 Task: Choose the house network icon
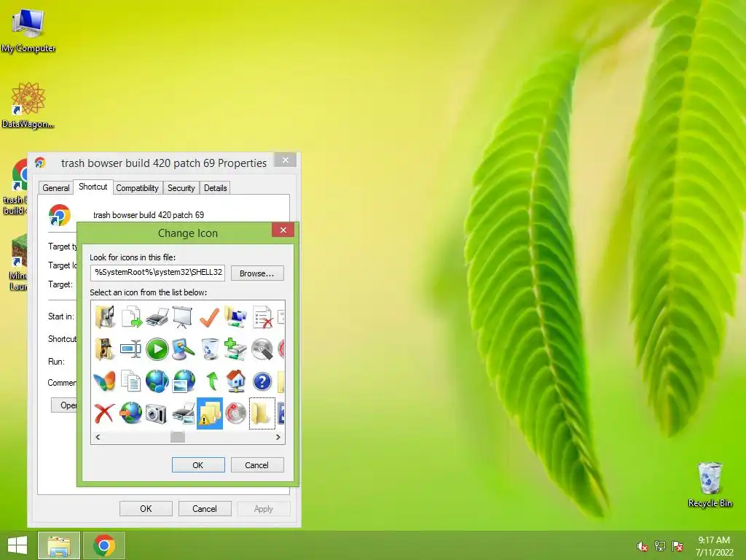click(x=235, y=381)
